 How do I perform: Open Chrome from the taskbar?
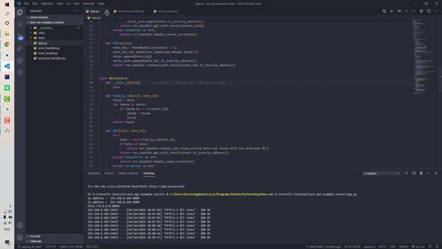click(7, 44)
